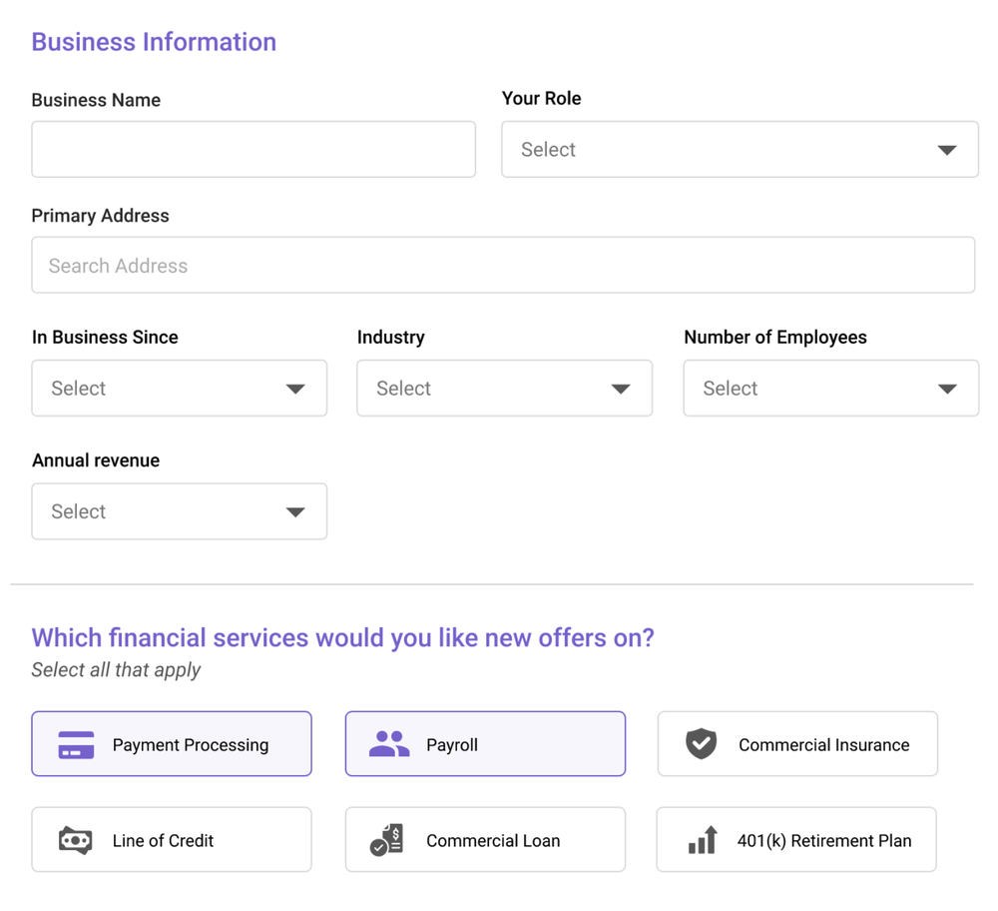Click the Your Role label
The height and width of the screenshot is (911, 998).
(542, 98)
